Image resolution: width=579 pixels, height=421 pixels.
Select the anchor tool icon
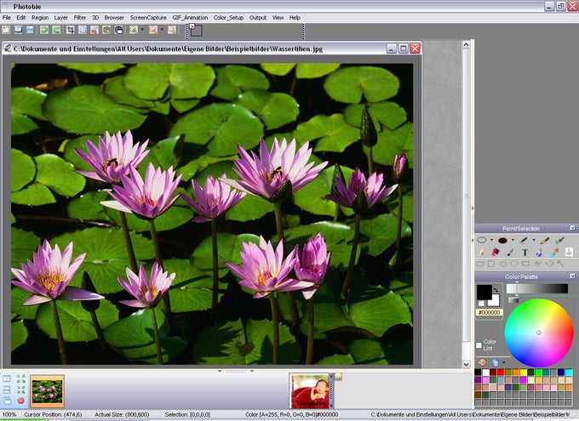(569, 252)
